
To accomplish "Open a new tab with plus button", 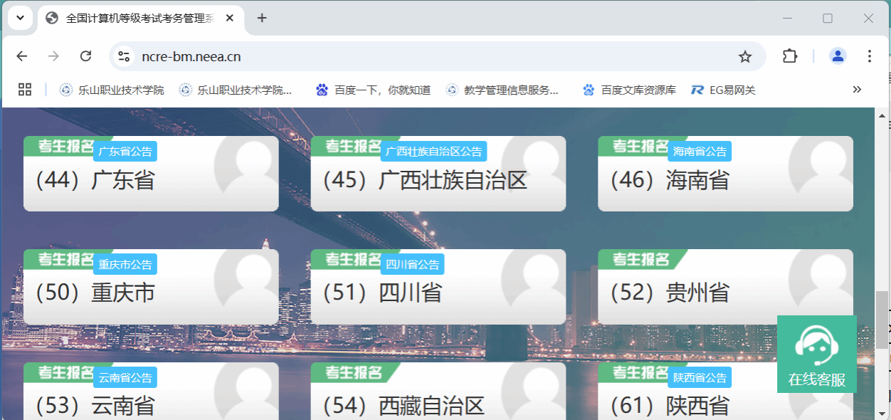I will pyautogui.click(x=262, y=19).
